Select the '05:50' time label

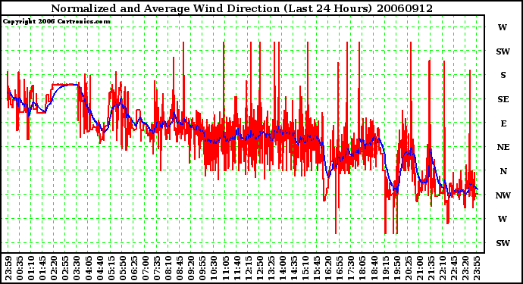pos(123,268)
